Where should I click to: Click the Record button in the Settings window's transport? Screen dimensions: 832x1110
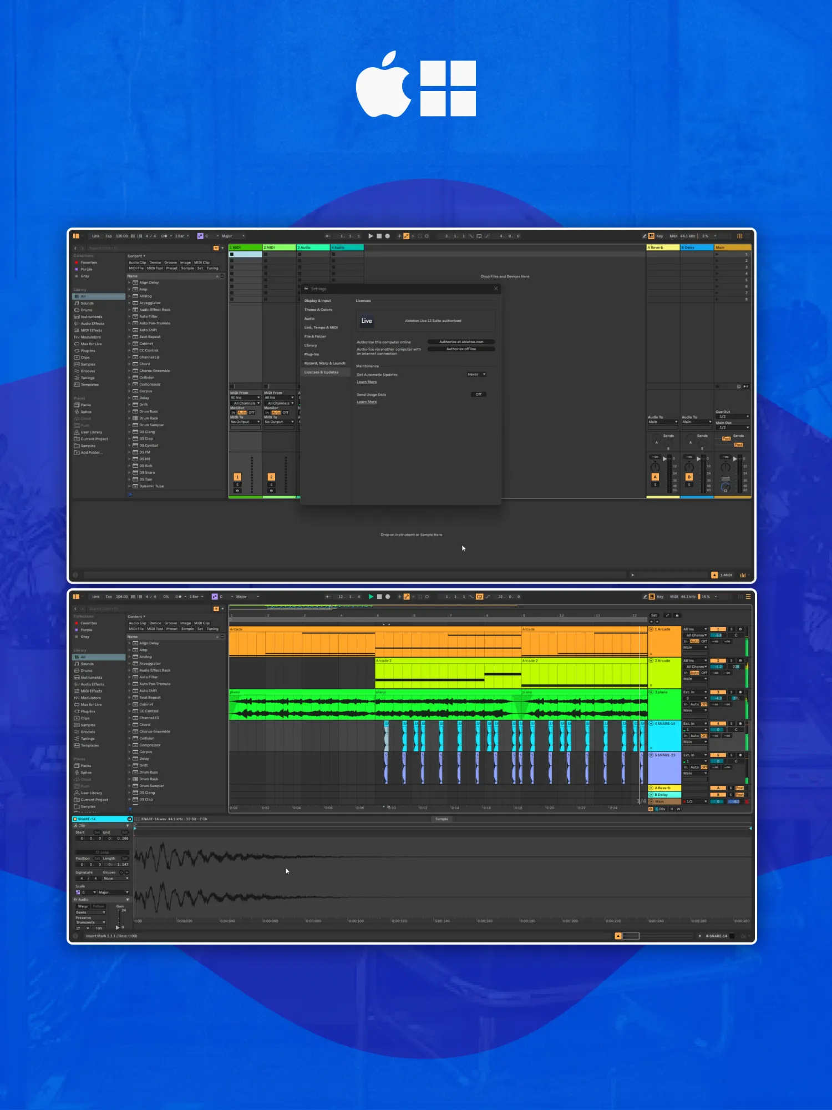tap(387, 236)
